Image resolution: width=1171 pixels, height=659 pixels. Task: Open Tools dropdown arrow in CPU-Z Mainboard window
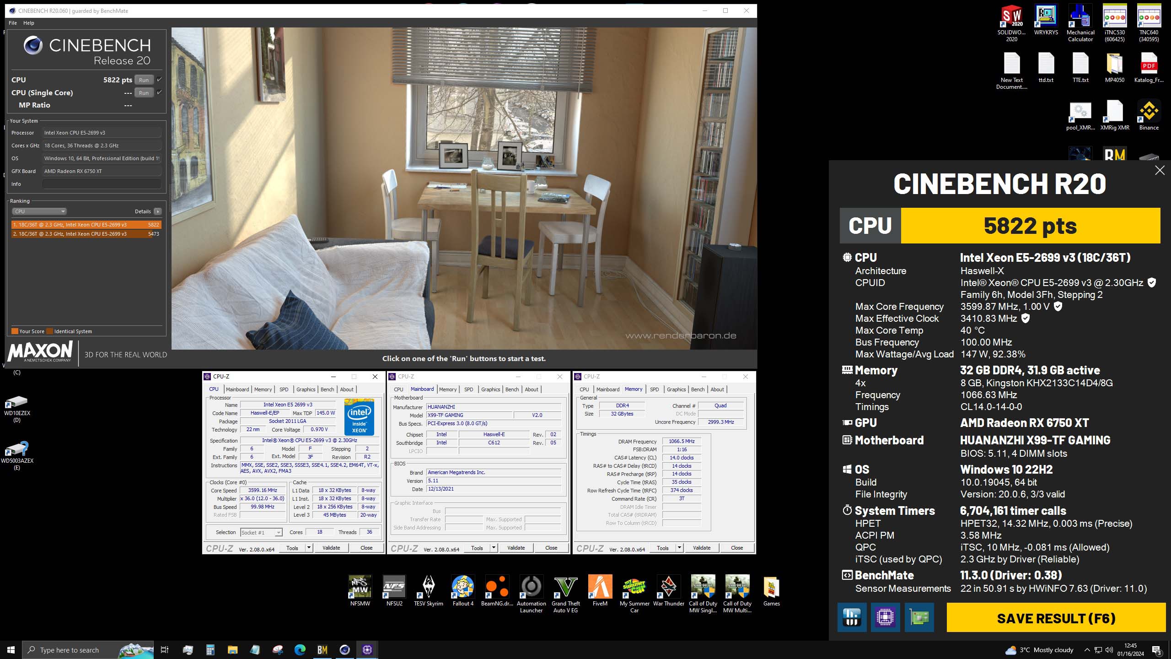(494, 548)
